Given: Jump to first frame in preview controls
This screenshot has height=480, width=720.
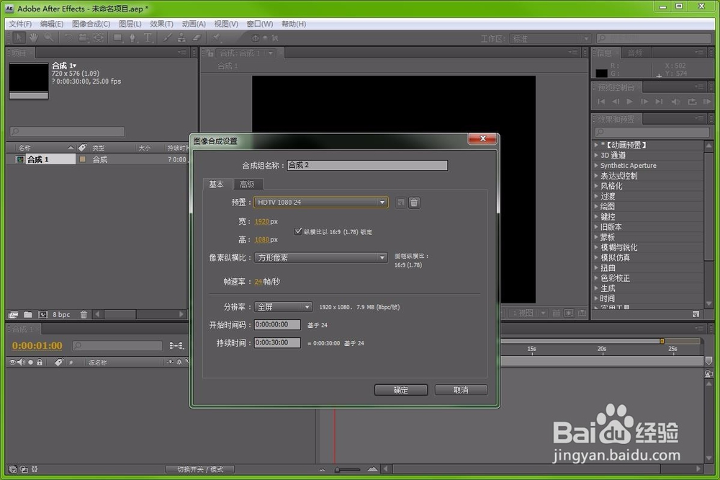Looking at the screenshot, I should 601,102.
